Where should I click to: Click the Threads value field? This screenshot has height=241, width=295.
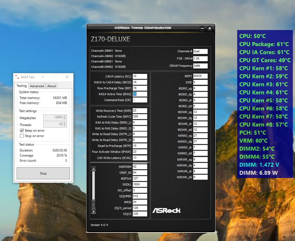pyautogui.click(x=53, y=124)
